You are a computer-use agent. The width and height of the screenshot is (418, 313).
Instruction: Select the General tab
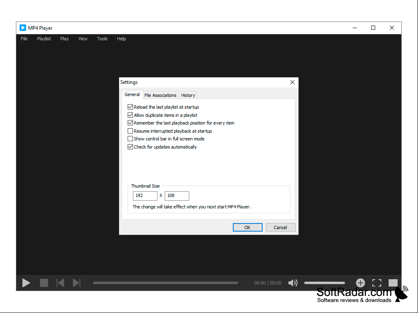point(132,94)
